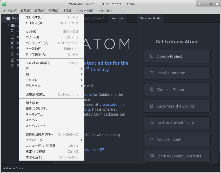The image size is (221, 173).
Task: Open the 検索(I) menu
Action: tap(67, 11)
